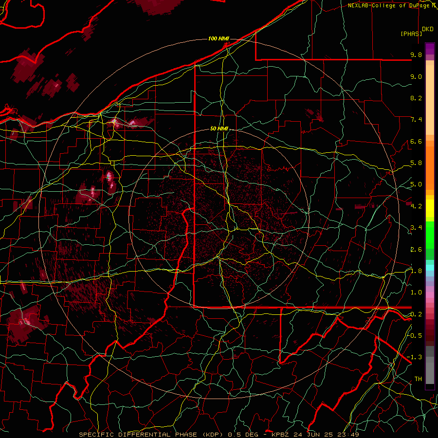The width and height of the screenshot is (438, 438).
Task: Click the 6.6 scale value
Action: [416, 141]
